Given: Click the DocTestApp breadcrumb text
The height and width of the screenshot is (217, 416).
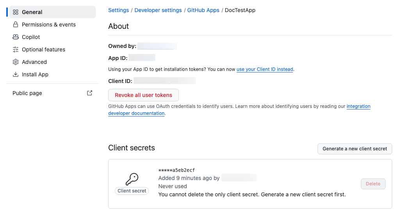Looking at the screenshot, I should [240, 10].
